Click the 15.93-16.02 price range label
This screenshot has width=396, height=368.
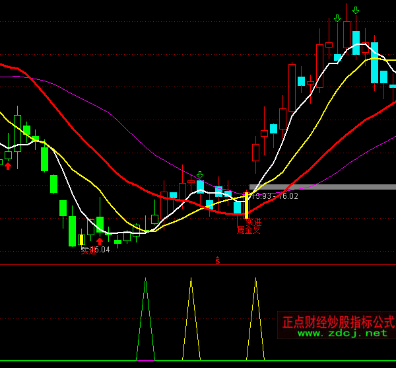pos(275,196)
